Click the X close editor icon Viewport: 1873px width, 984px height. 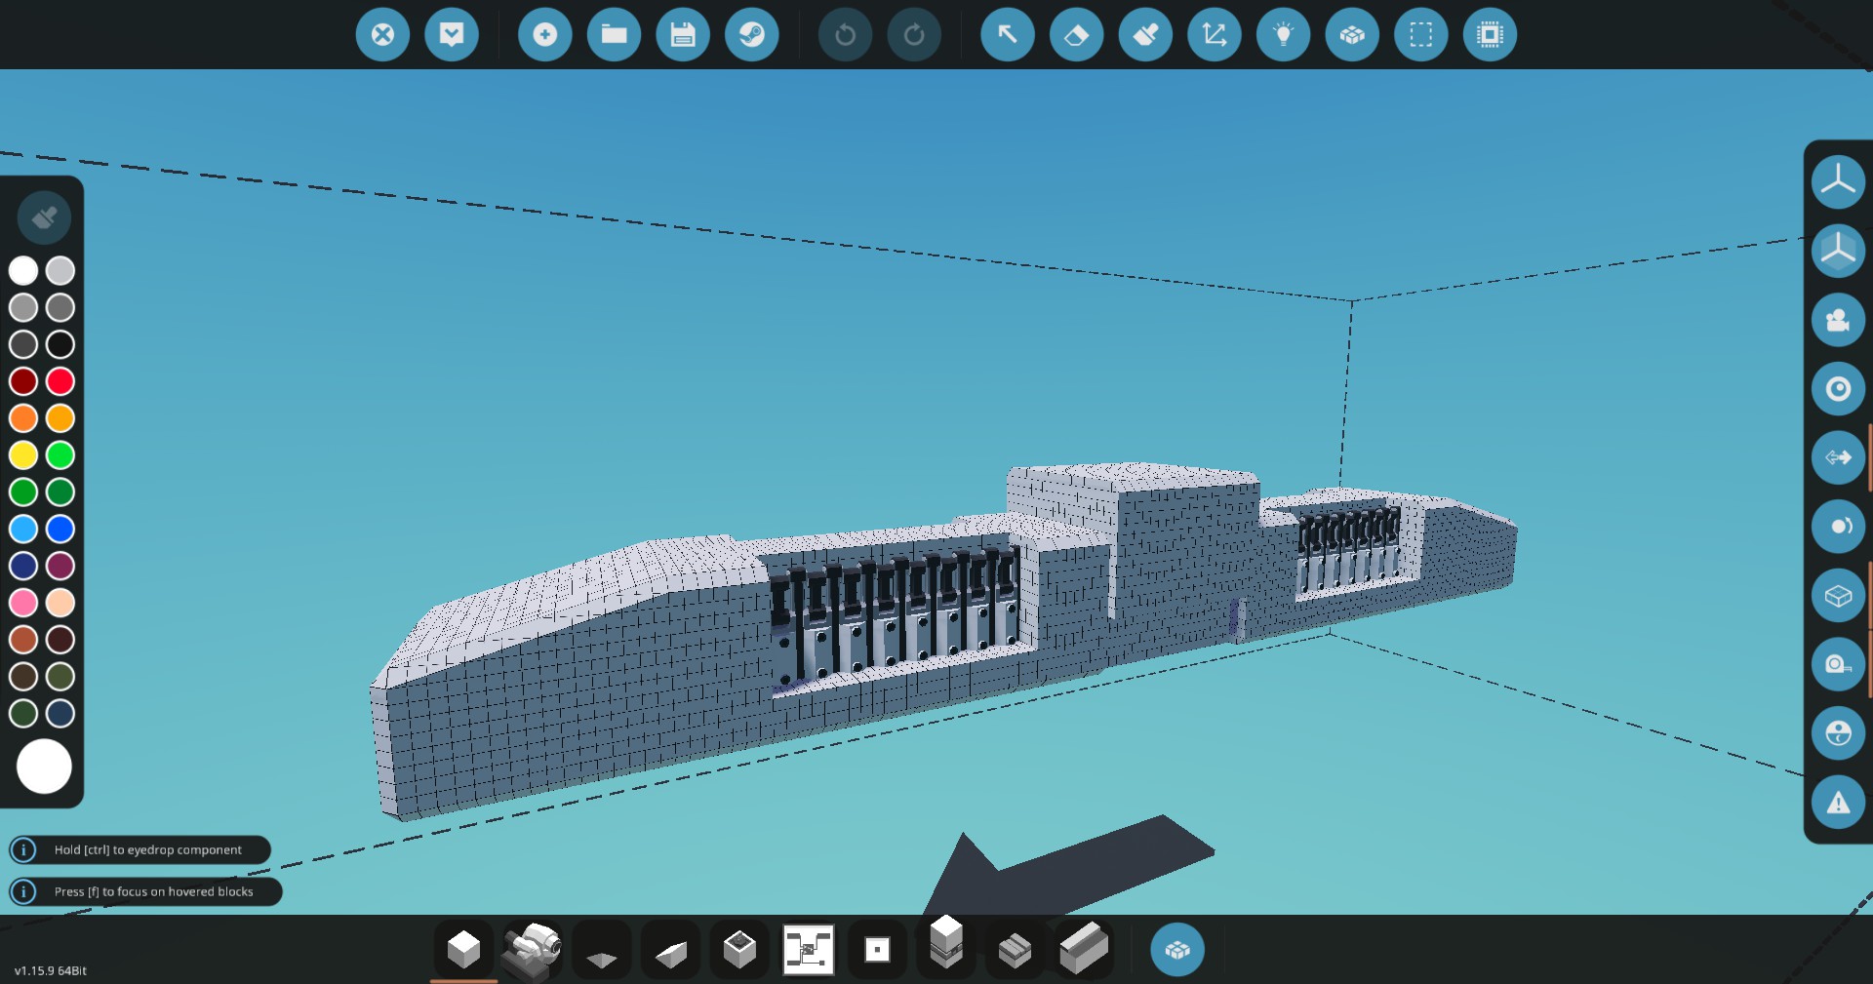(382, 35)
